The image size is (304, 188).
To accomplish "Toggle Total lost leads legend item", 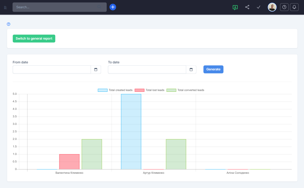I will point(150,90).
